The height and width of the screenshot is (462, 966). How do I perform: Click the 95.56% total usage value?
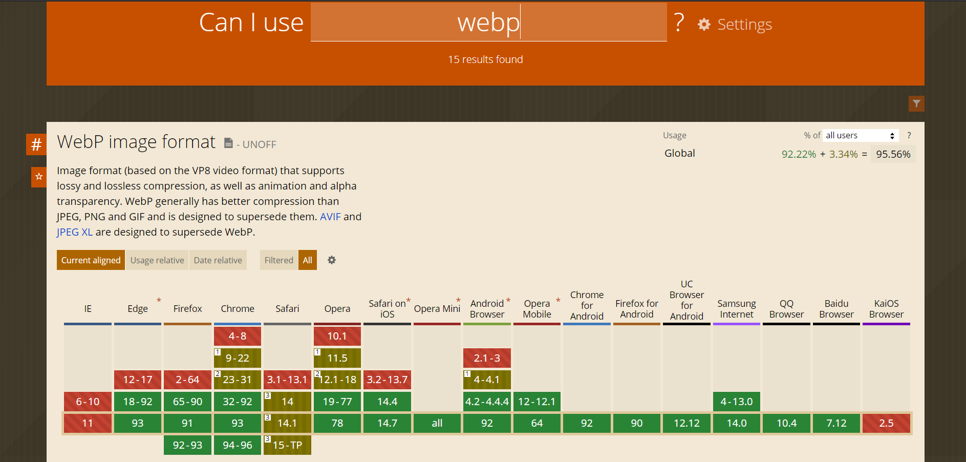point(893,154)
